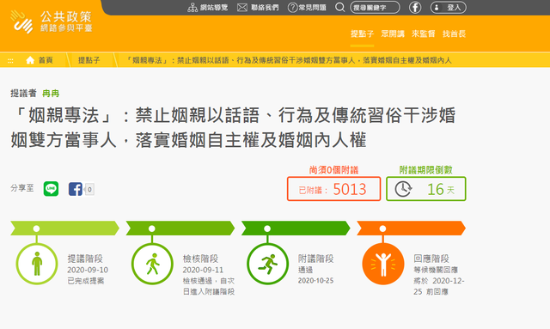Click the 已附議 5013 counter box
Image resolution: width=550 pixels, height=329 pixels.
click(x=333, y=189)
